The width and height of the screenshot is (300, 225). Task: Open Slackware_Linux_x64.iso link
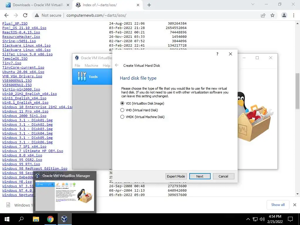pos(26,45)
